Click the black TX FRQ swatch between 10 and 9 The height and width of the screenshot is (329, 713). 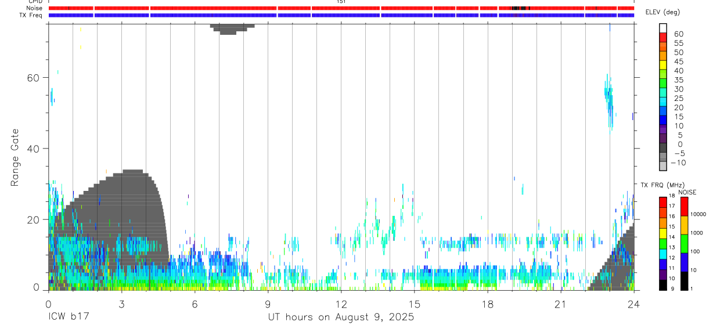coord(663,285)
